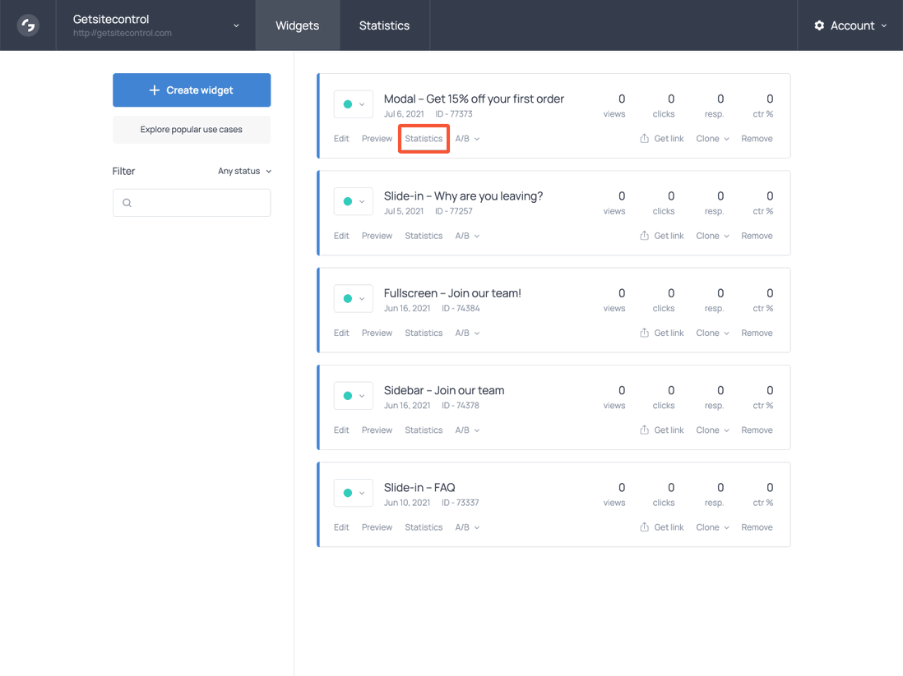Screen dimensions: 903x676
Task: Click the Create widget button
Action: pyautogui.click(x=192, y=90)
